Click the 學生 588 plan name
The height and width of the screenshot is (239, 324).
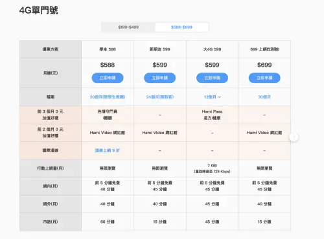[108, 49]
